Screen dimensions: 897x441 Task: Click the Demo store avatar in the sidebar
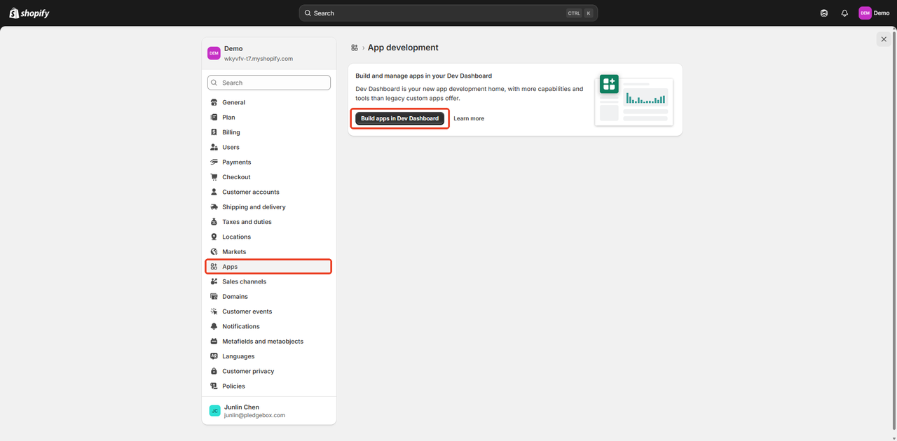tap(214, 53)
